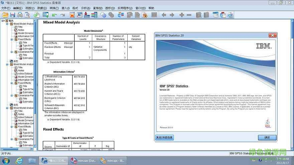Click the Go to Data orange star icon
This screenshot has height=165, width=294.
(72, 15)
